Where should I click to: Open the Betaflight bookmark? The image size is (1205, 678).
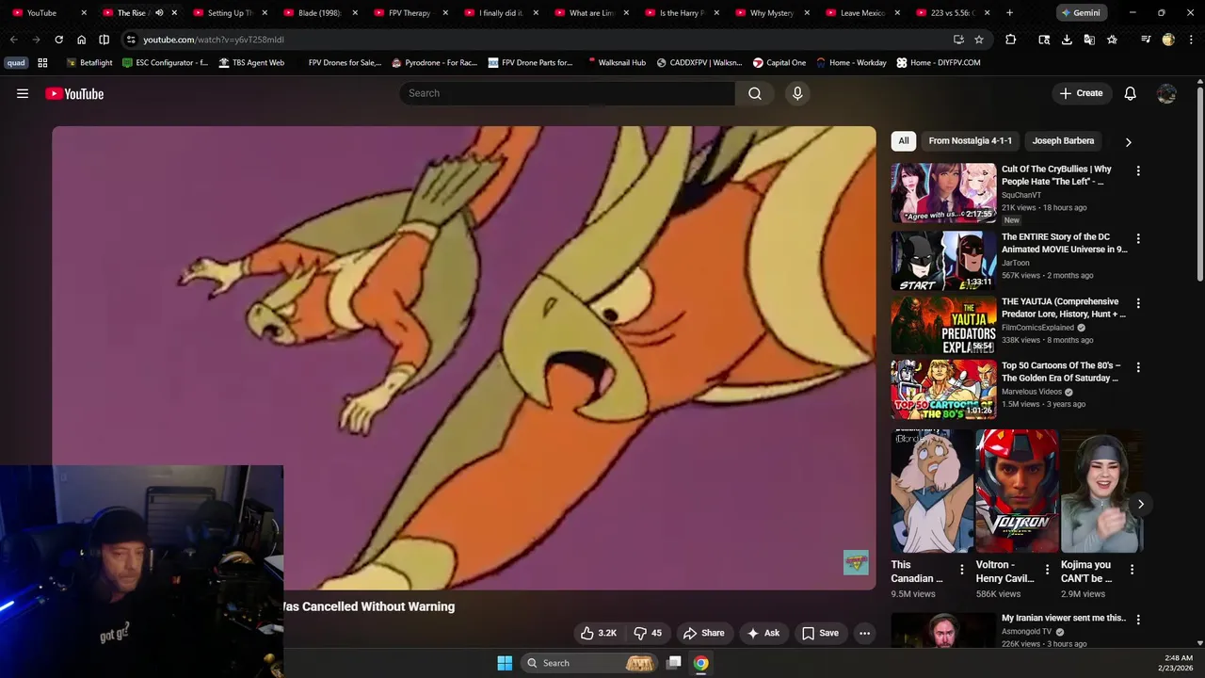[89, 62]
